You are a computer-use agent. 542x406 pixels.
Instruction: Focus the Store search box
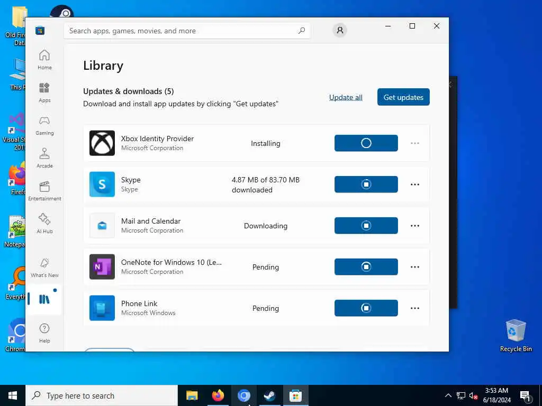[187, 31]
